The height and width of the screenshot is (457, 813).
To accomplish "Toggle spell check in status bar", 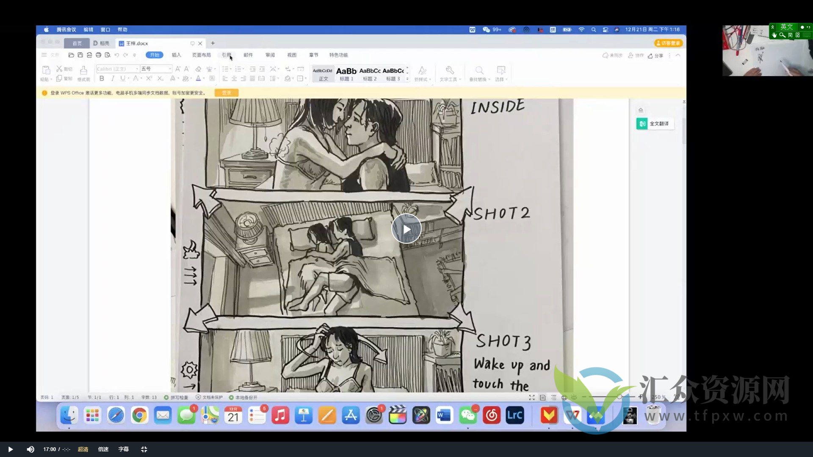I will (x=176, y=397).
